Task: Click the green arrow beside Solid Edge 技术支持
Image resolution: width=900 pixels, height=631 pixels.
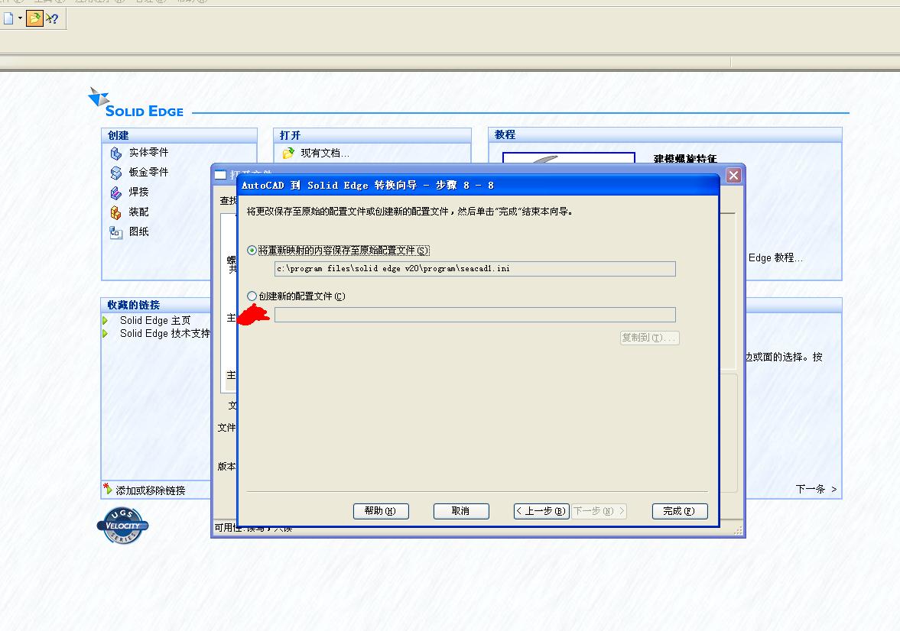Action: click(x=105, y=333)
